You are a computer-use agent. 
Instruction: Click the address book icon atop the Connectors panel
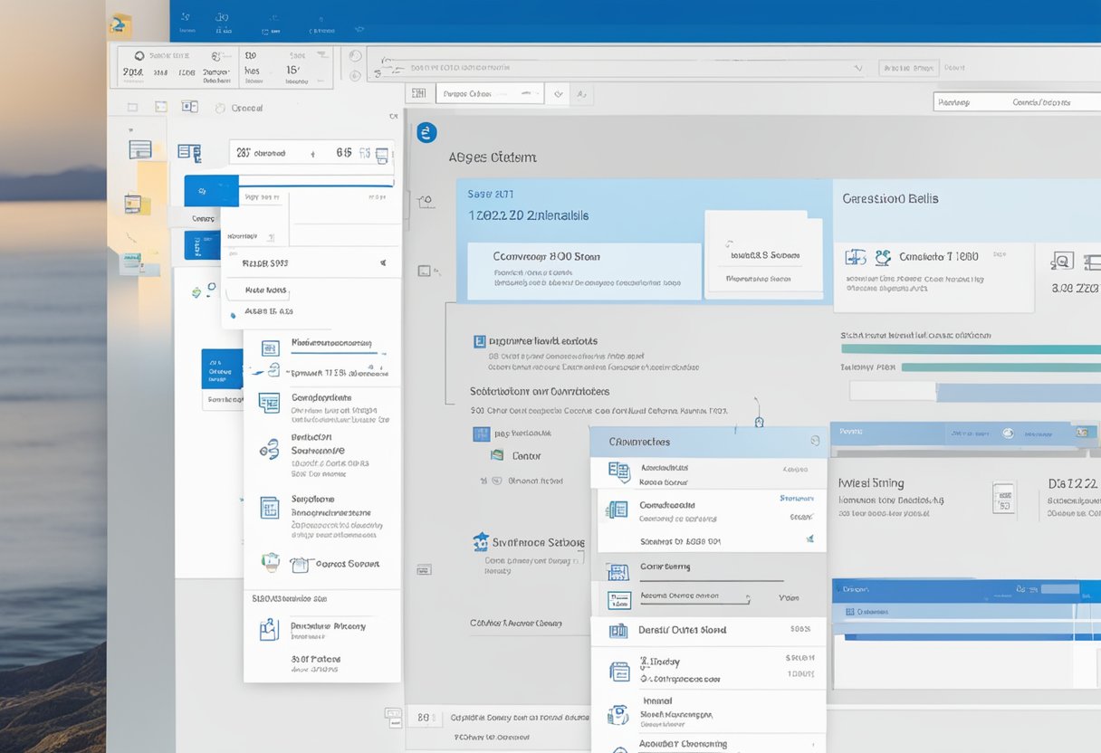(618, 472)
